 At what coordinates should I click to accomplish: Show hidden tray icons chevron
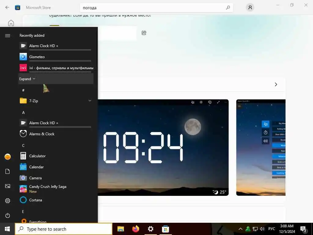coord(241,229)
